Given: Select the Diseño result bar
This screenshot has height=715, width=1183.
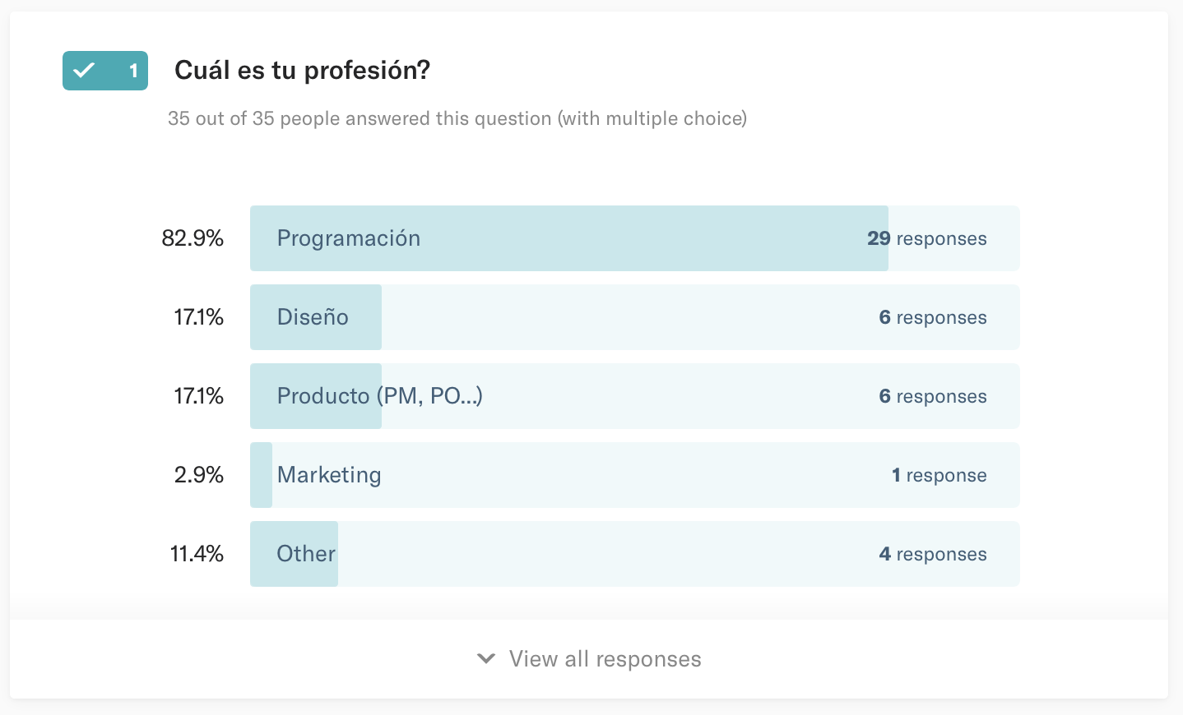Looking at the screenshot, I should tap(634, 317).
